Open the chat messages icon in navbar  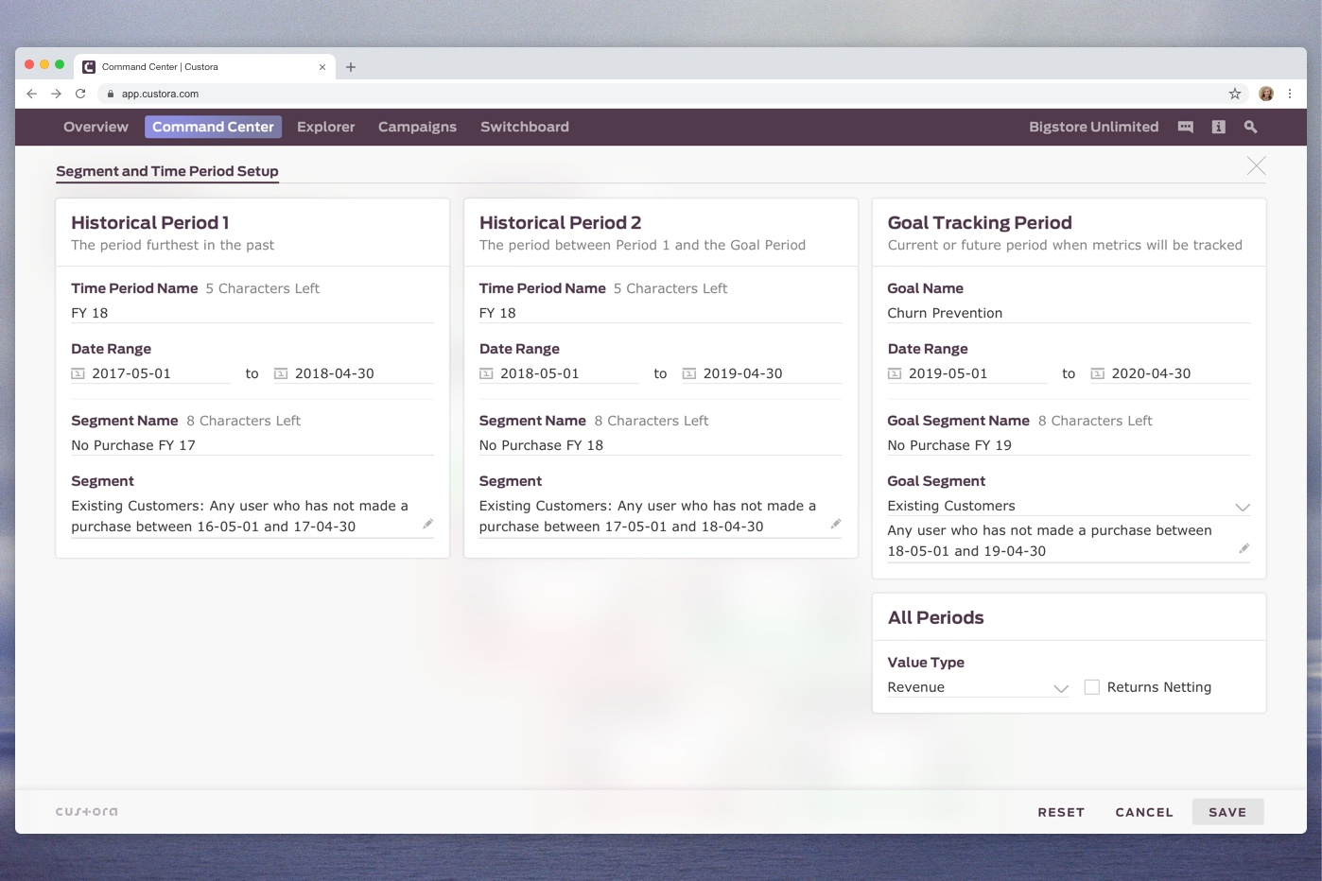pyautogui.click(x=1185, y=127)
